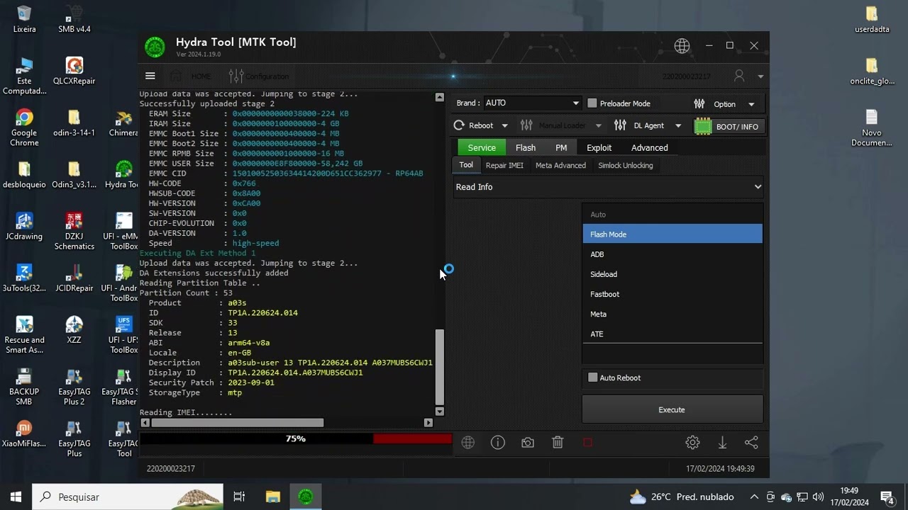
Task: Switch to the Flash tab
Action: click(526, 147)
